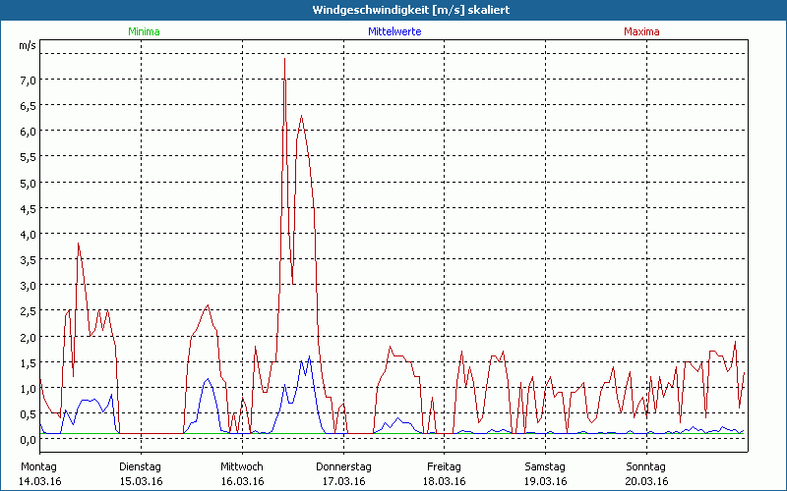Select the green Minima legend label
Viewport: 787px width, 491px height.
pos(144,31)
